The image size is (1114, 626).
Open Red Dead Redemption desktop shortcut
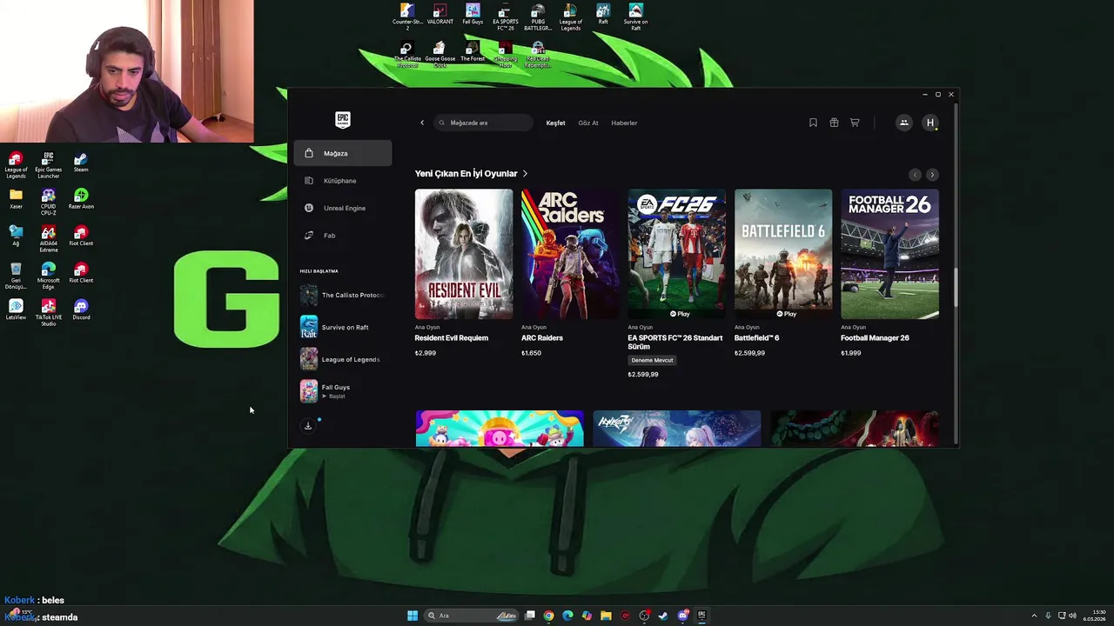pos(538,54)
